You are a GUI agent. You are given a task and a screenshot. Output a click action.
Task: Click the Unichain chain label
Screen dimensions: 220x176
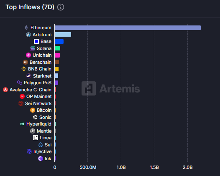pos(42,55)
